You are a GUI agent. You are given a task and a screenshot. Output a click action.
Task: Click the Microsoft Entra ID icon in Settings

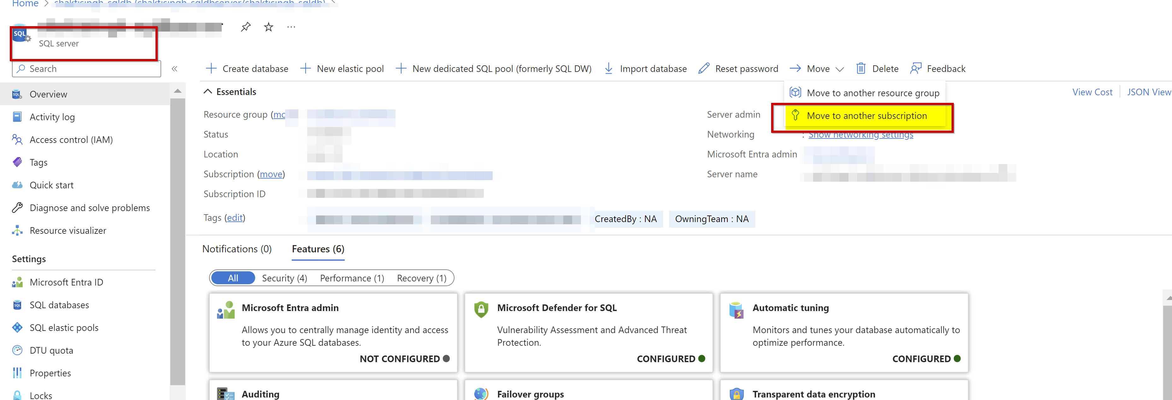pyautogui.click(x=17, y=282)
